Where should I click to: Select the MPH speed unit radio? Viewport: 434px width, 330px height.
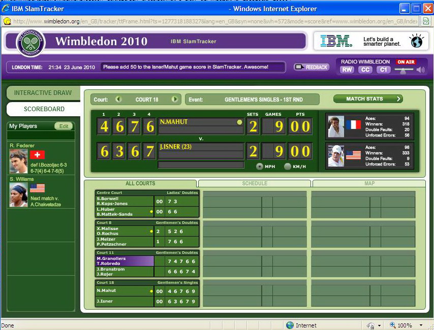point(259,166)
